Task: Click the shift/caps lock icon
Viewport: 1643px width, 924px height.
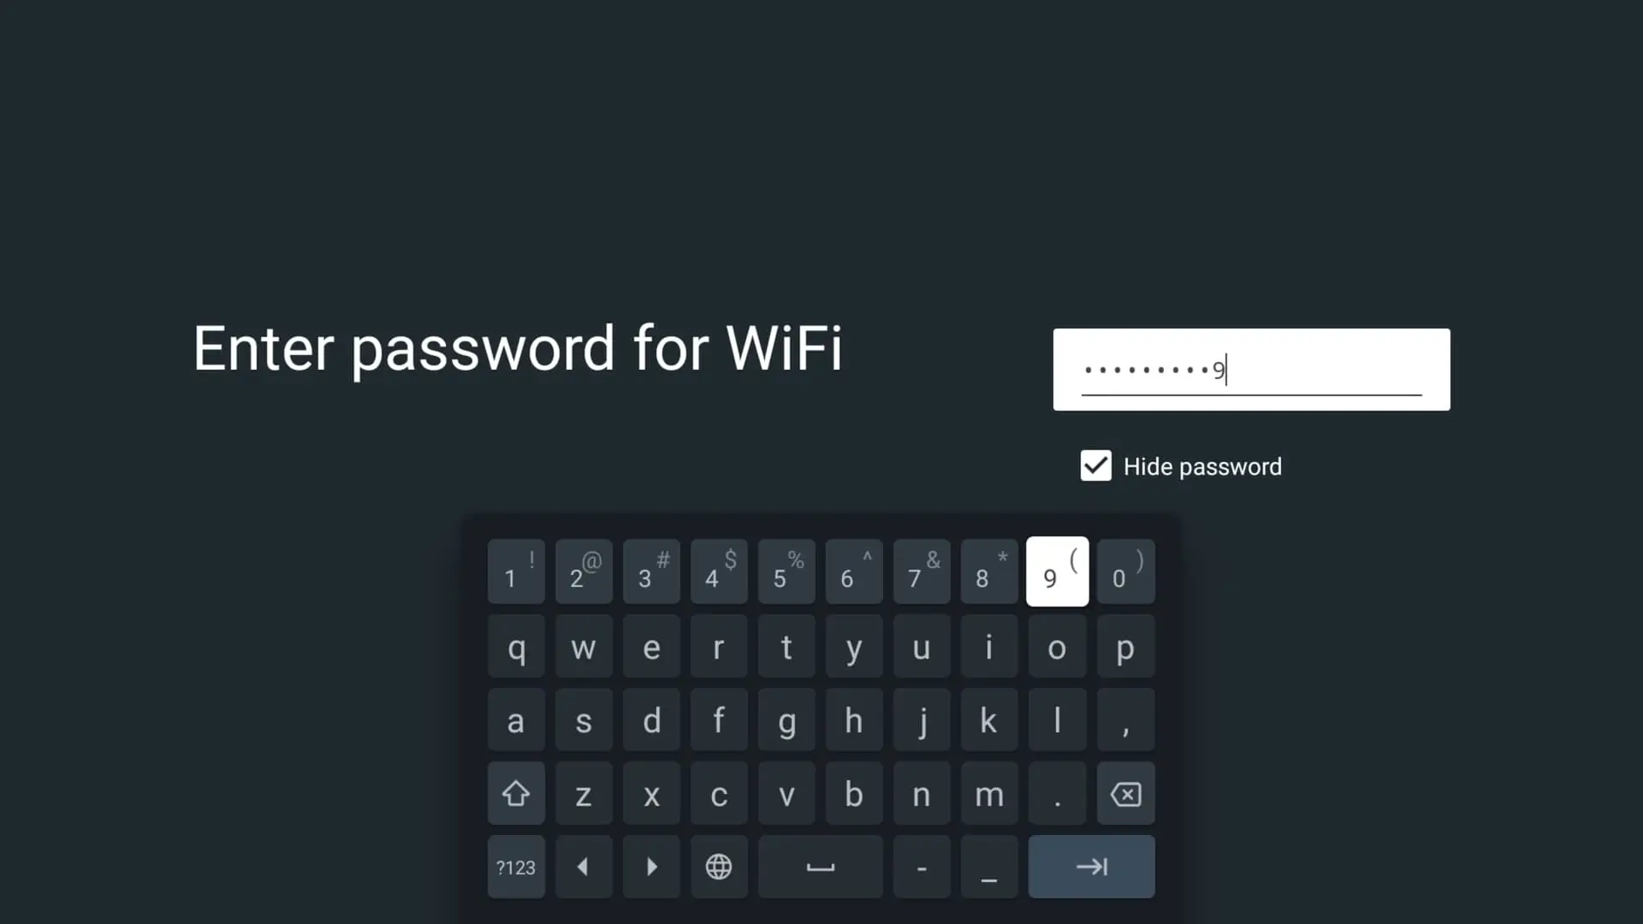Action: coord(516,794)
